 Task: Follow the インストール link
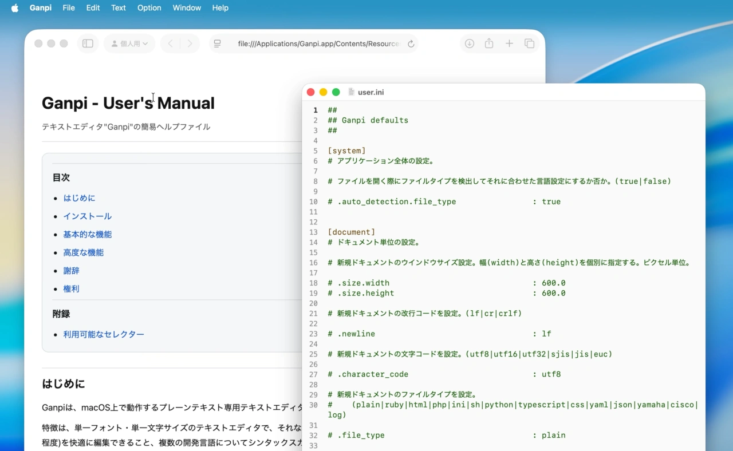[88, 216]
